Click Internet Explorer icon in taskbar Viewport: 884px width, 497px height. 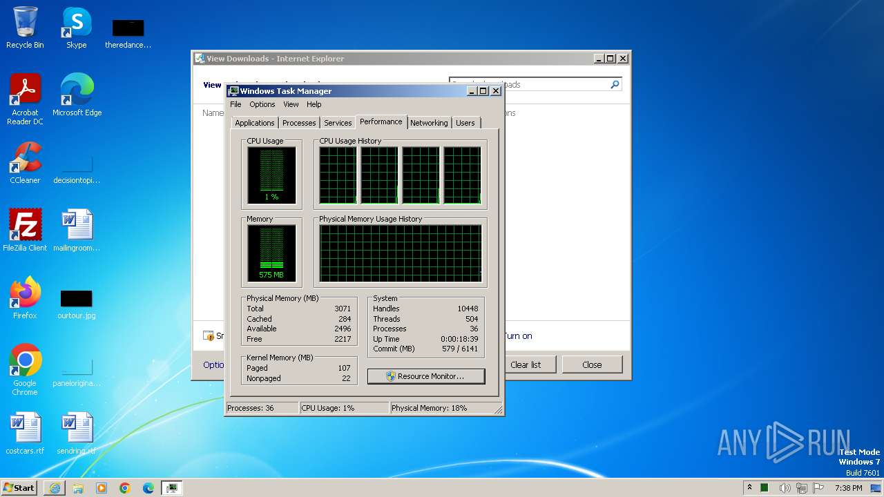[55, 488]
